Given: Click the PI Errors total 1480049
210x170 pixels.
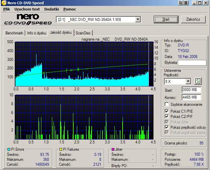Looking at the screenshot, I should (42, 164).
